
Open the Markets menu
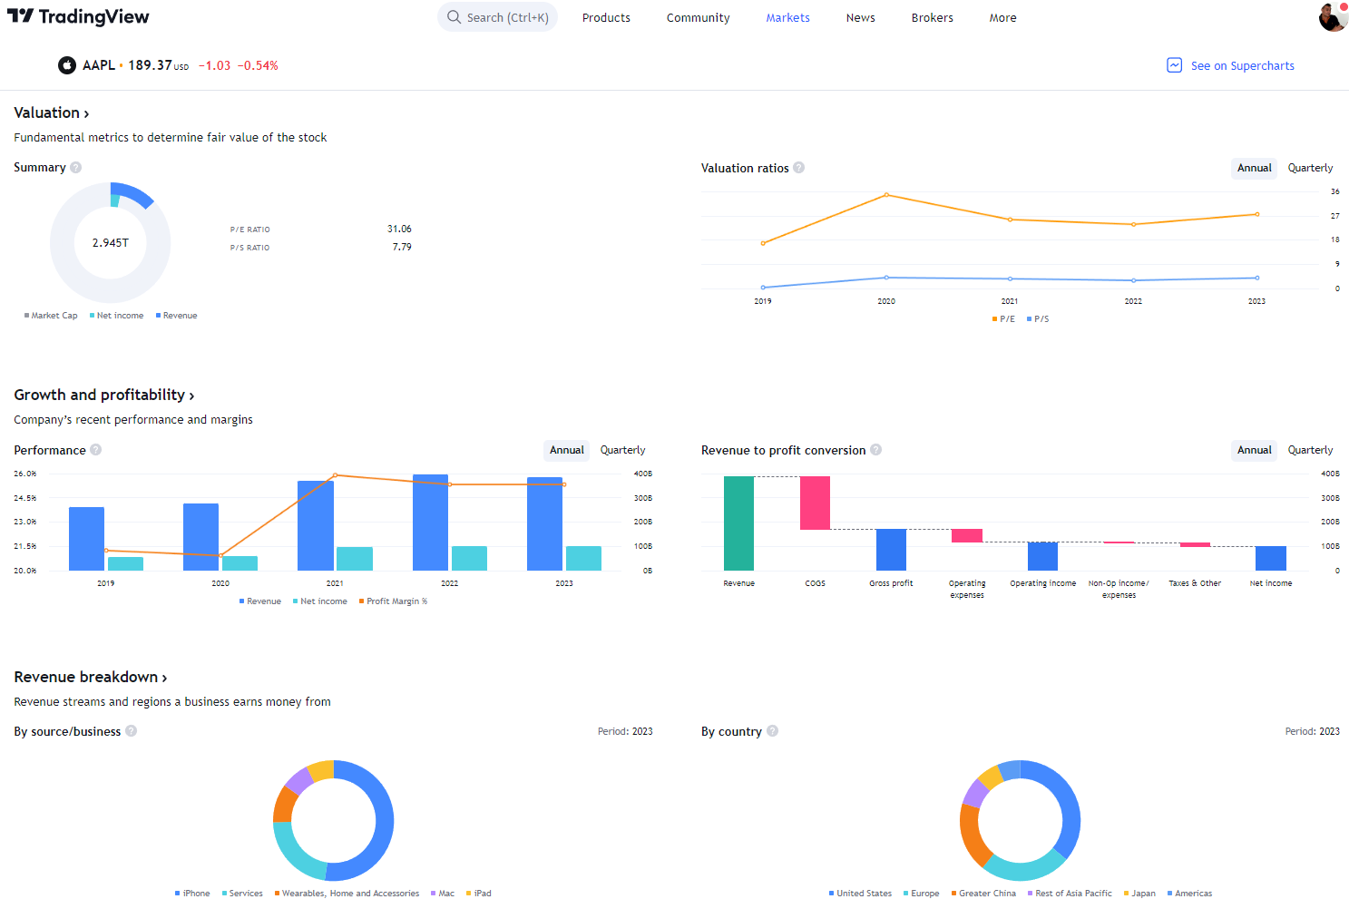pyautogui.click(x=787, y=17)
